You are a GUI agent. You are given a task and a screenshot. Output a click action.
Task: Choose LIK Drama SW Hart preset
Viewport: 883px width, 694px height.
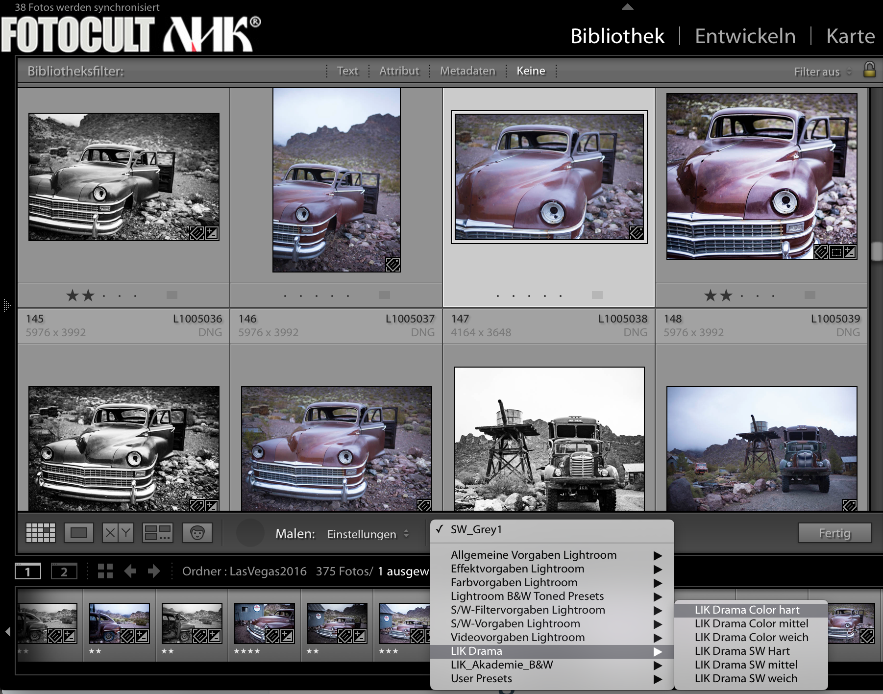[751, 651]
